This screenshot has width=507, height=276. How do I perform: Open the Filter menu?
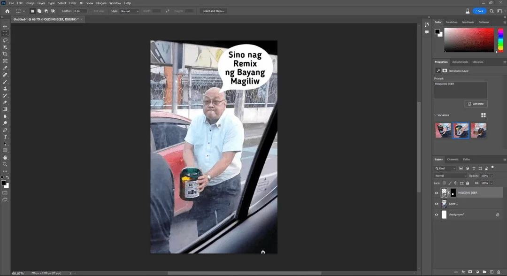point(72,3)
